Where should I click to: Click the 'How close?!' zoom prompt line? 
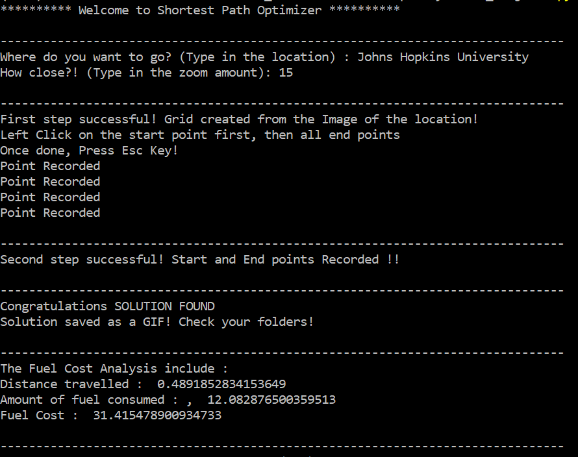tap(146, 72)
